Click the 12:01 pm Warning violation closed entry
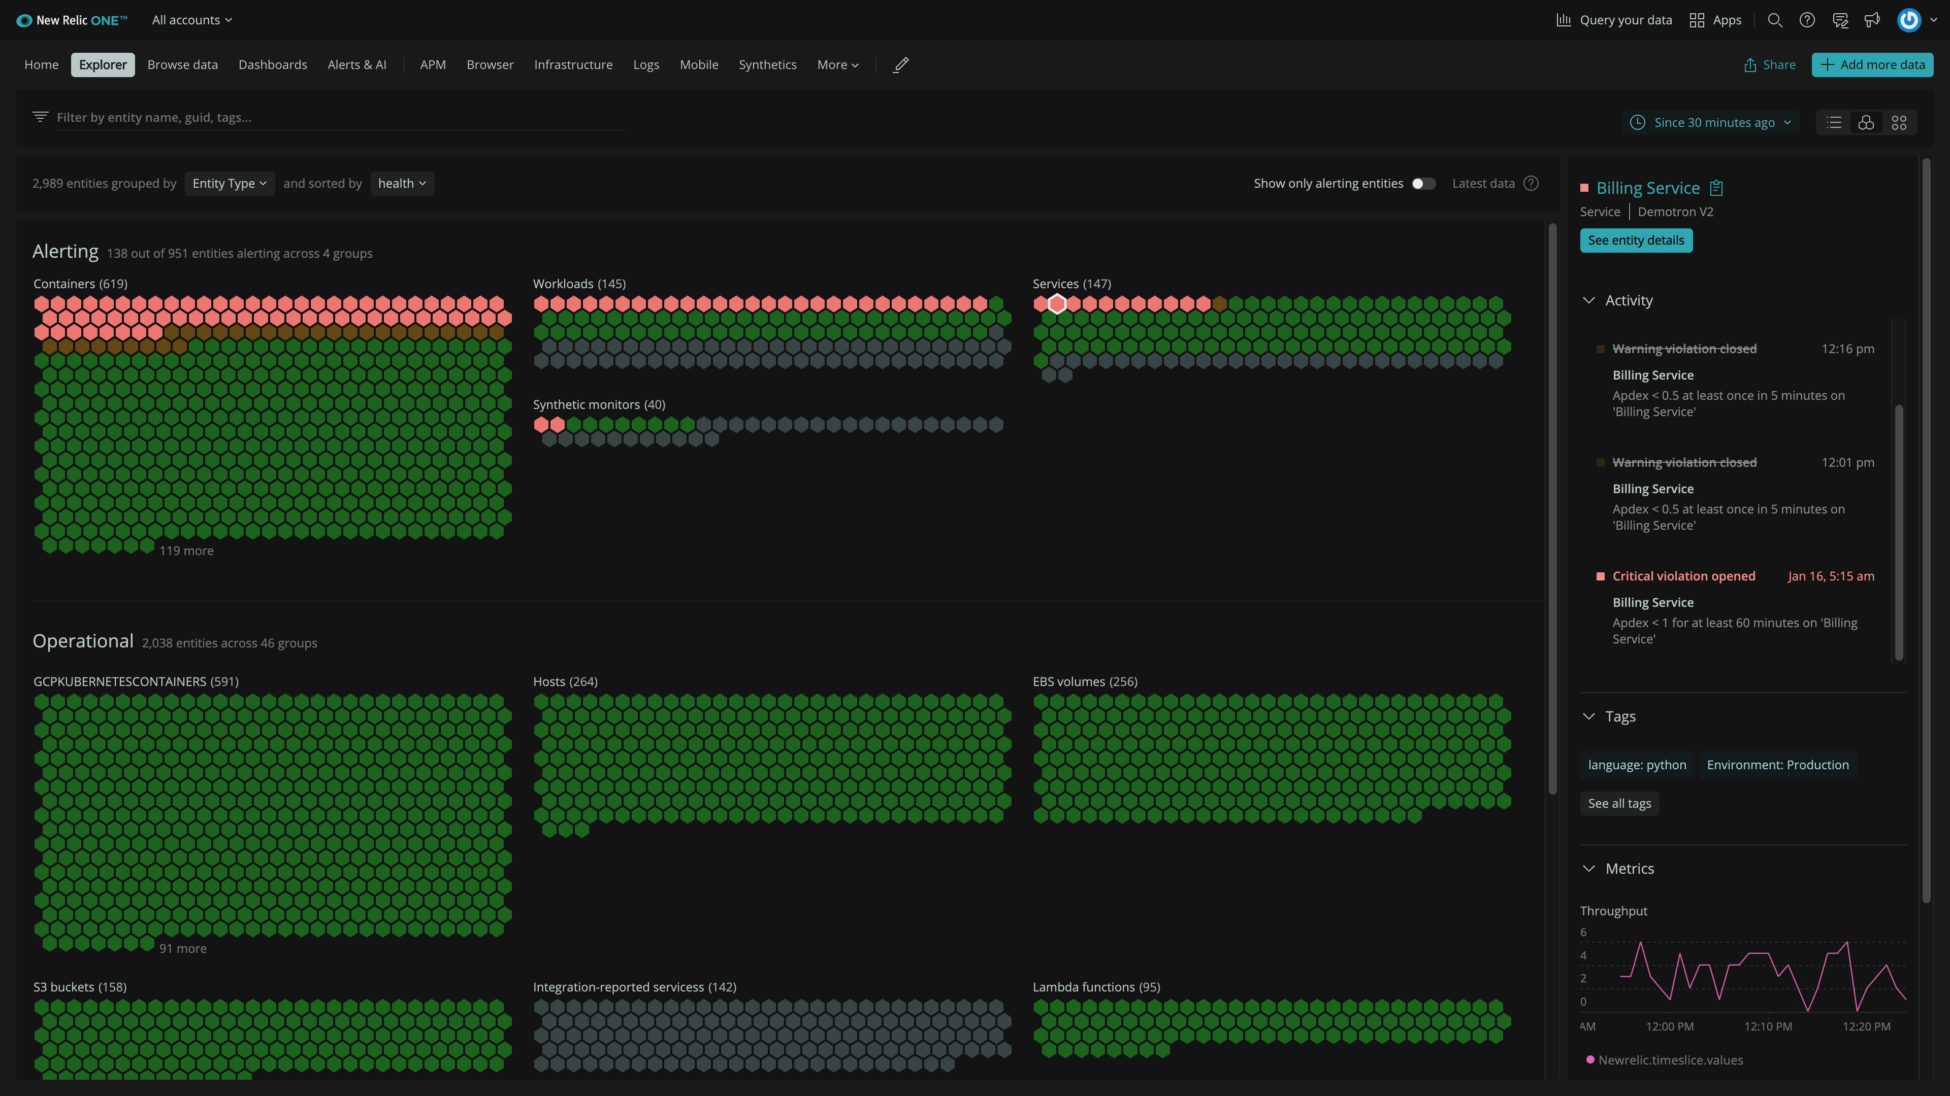1950x1096 pixels. pos(1735,494)
